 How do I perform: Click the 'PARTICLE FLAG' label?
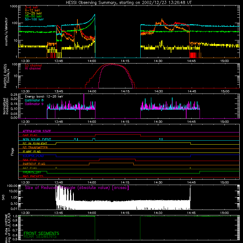(x=34, y=164)
